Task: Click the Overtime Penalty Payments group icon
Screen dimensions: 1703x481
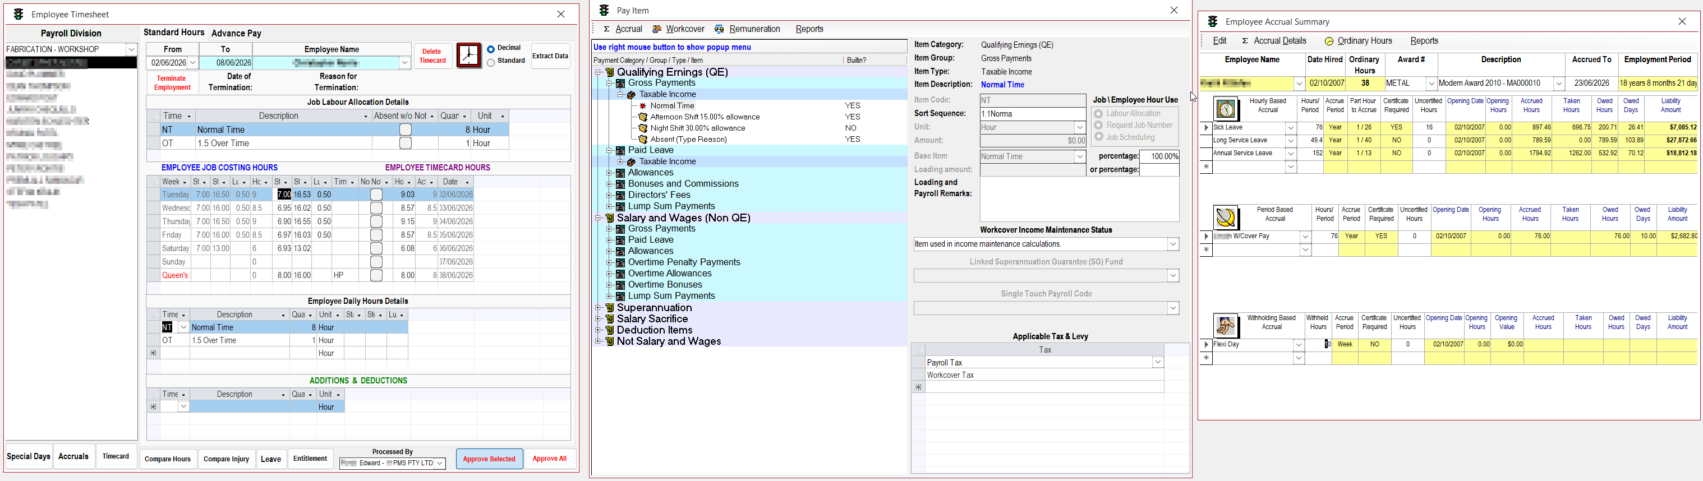Action: (x=621, y=262)
